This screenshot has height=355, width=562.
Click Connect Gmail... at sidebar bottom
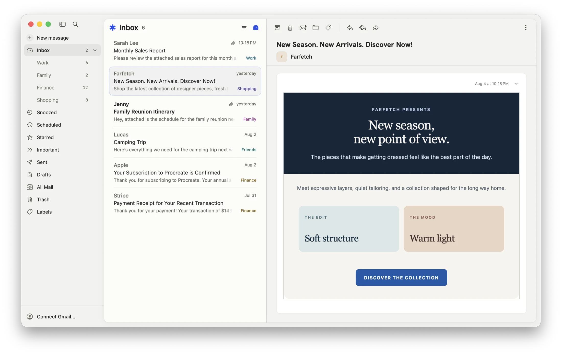(x=51, y=316)
